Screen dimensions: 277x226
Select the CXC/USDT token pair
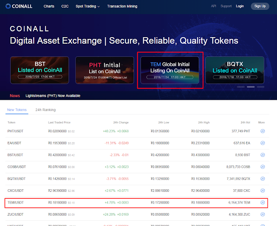click(x=16, y=191)
